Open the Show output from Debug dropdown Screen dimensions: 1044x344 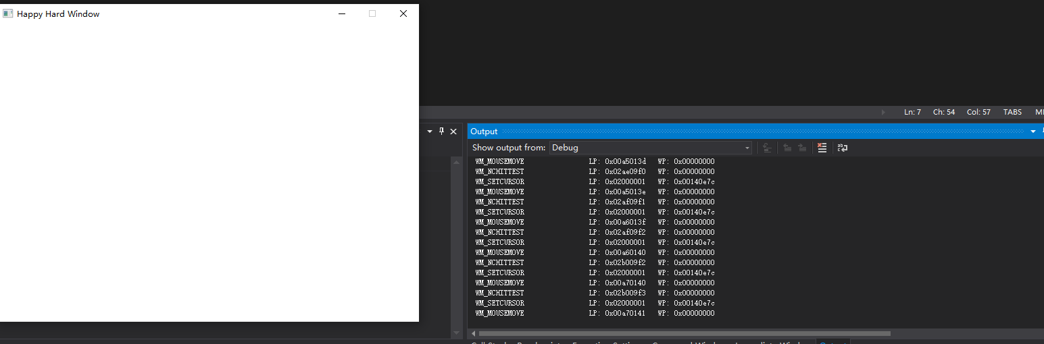click(x=651, y=148)
